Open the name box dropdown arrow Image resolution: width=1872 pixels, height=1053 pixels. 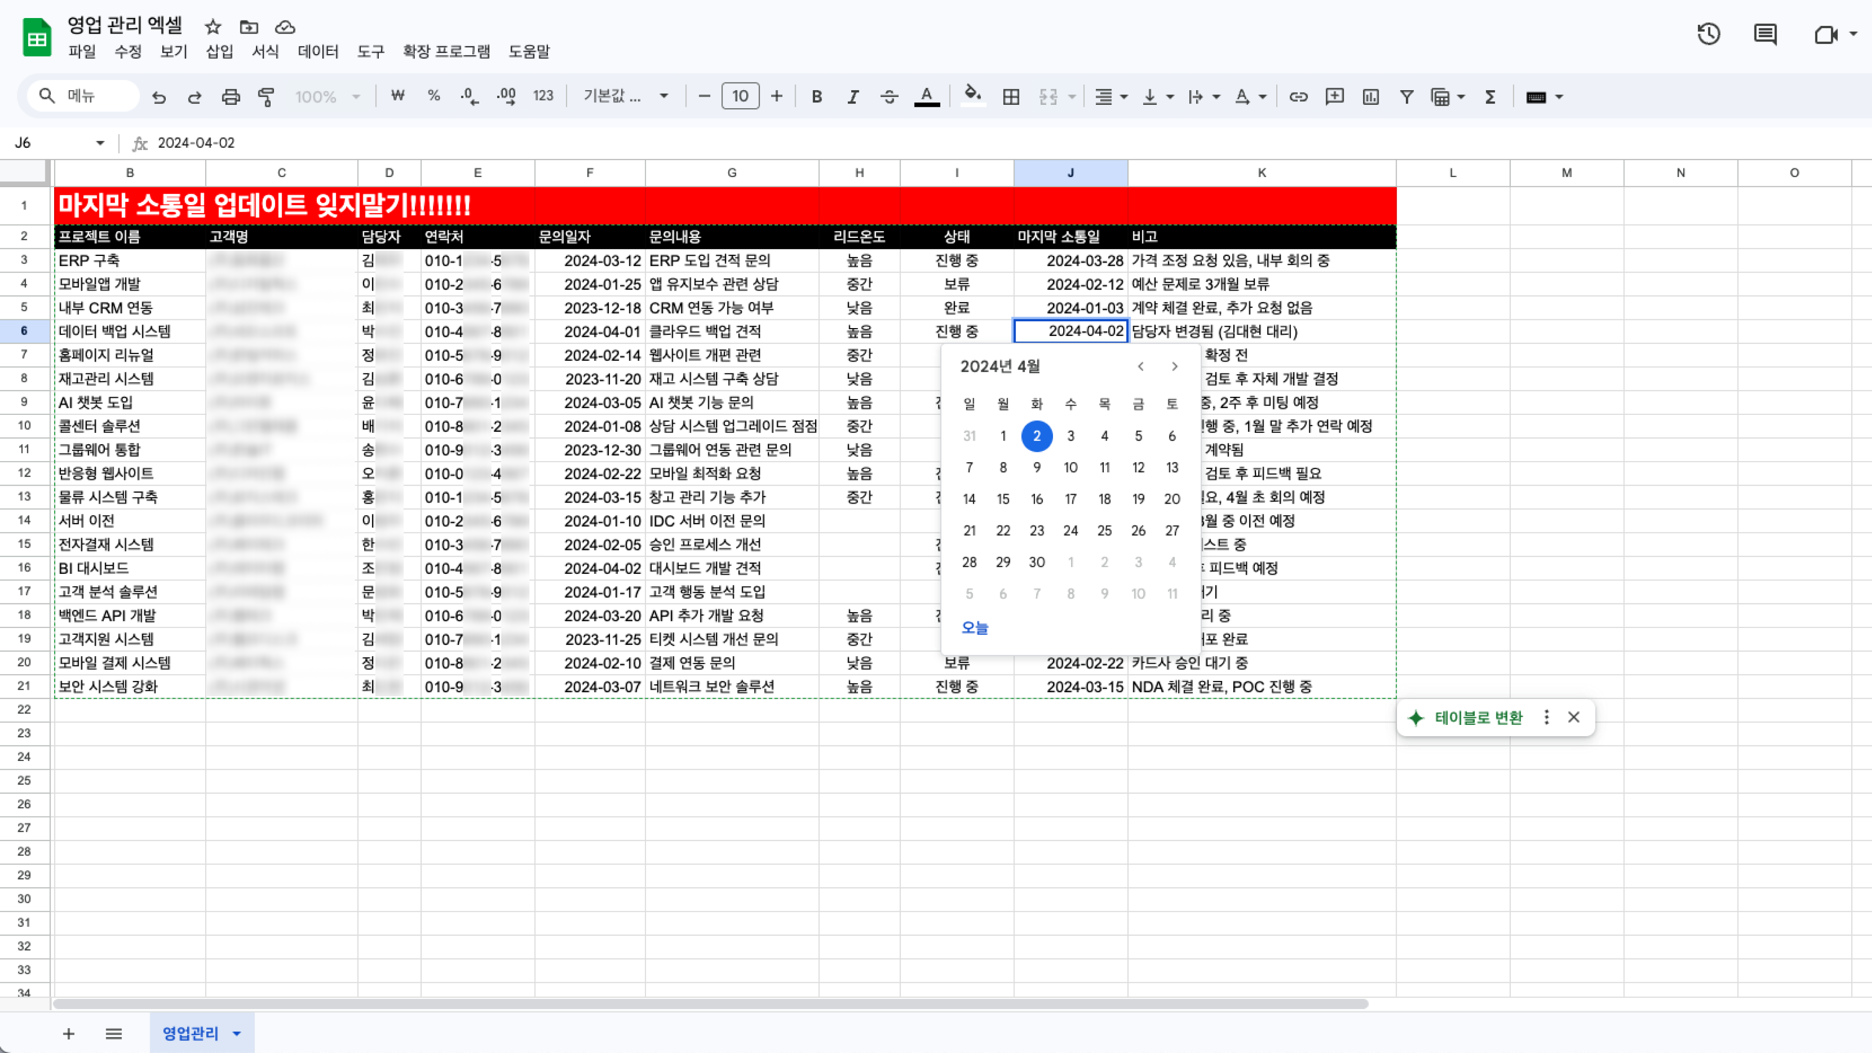click(99, 143)
